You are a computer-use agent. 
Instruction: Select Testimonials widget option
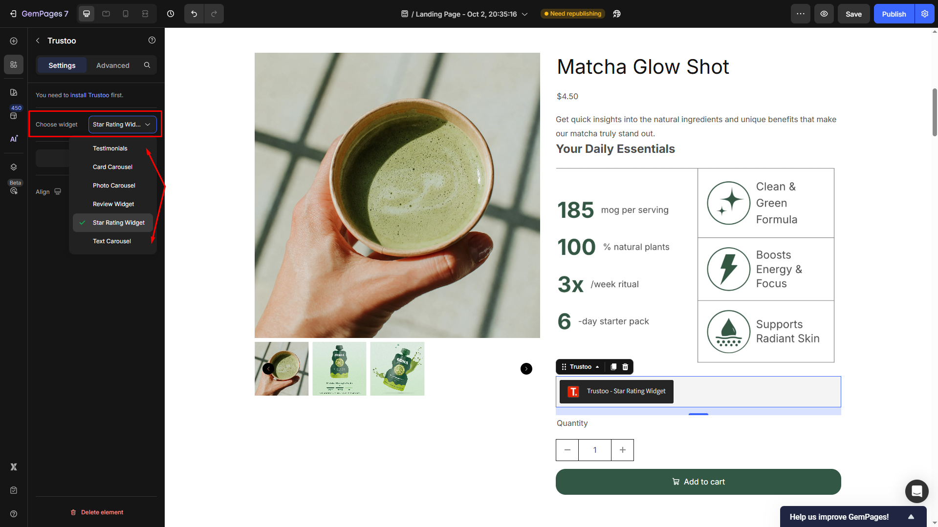pos(110,148)
